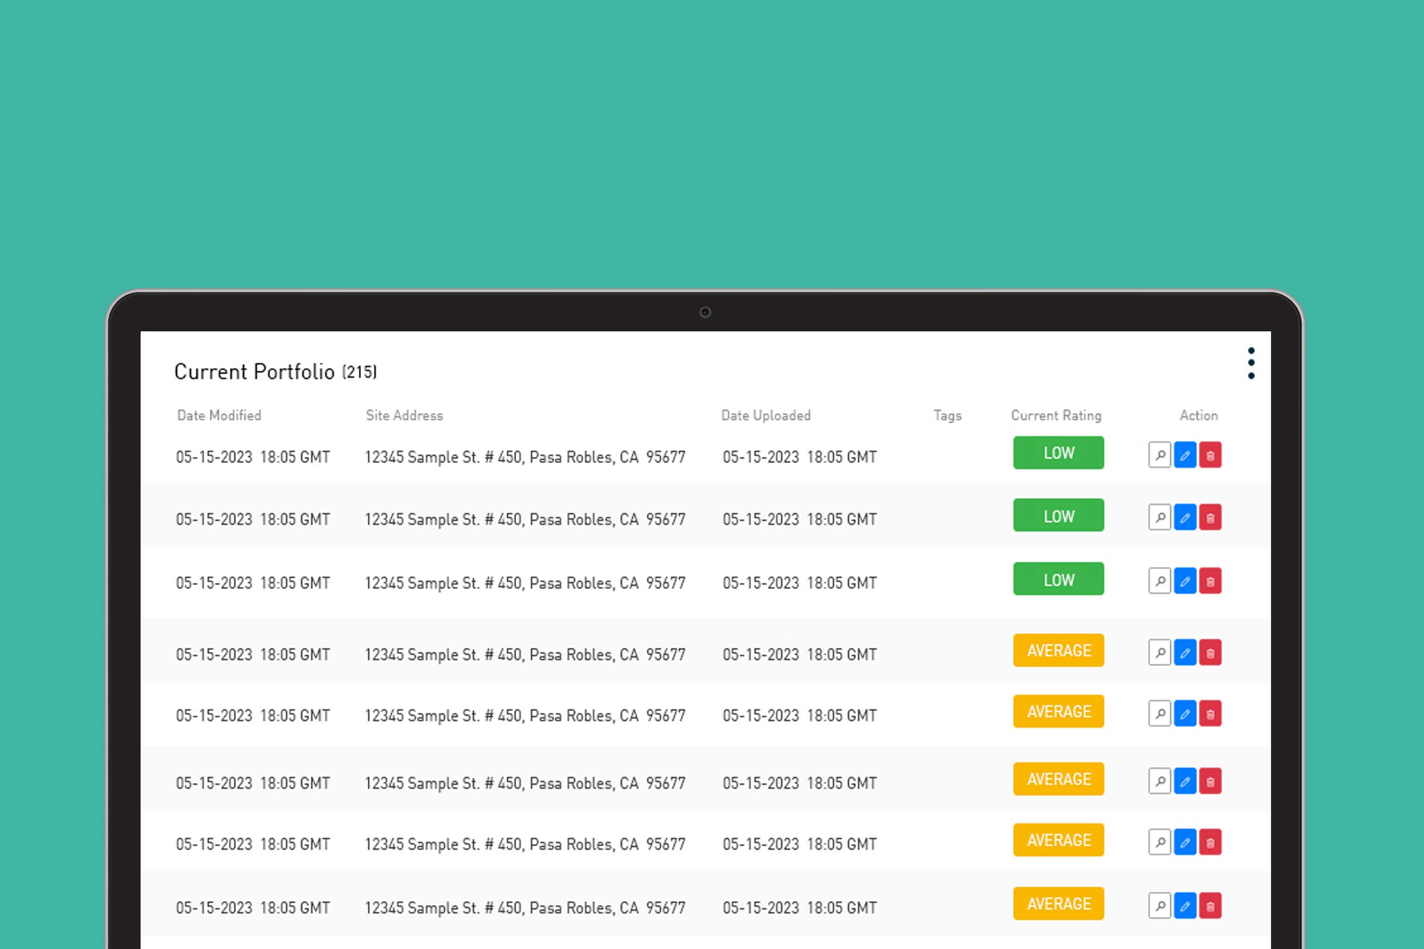Screen dimensions: 1424x949
Task: Open magnifier icon in third LOW row
Action: coord(1159,581)
